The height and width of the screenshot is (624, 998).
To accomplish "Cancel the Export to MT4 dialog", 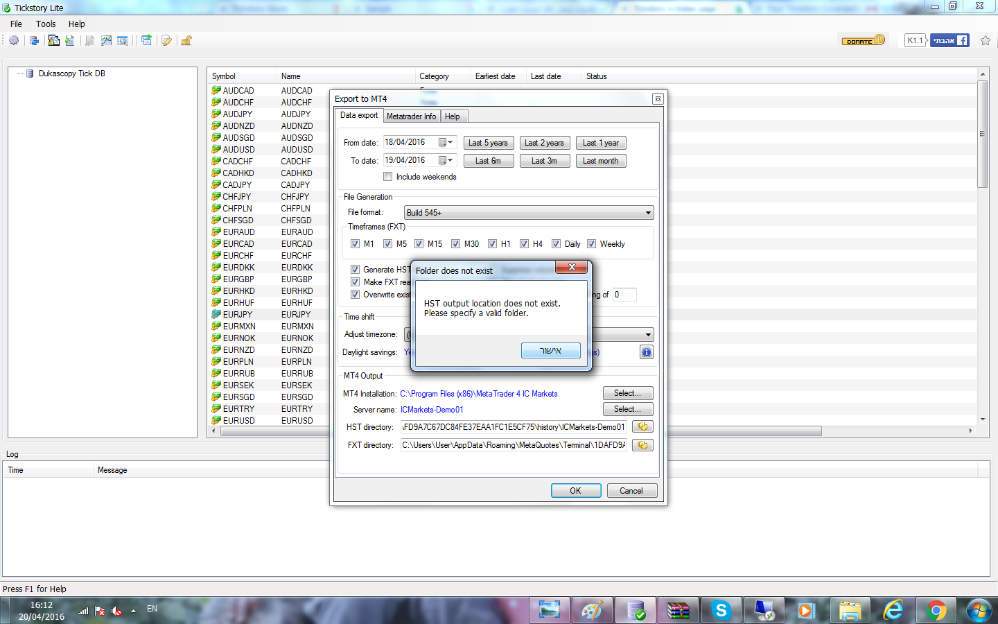I will click(631, 491).
